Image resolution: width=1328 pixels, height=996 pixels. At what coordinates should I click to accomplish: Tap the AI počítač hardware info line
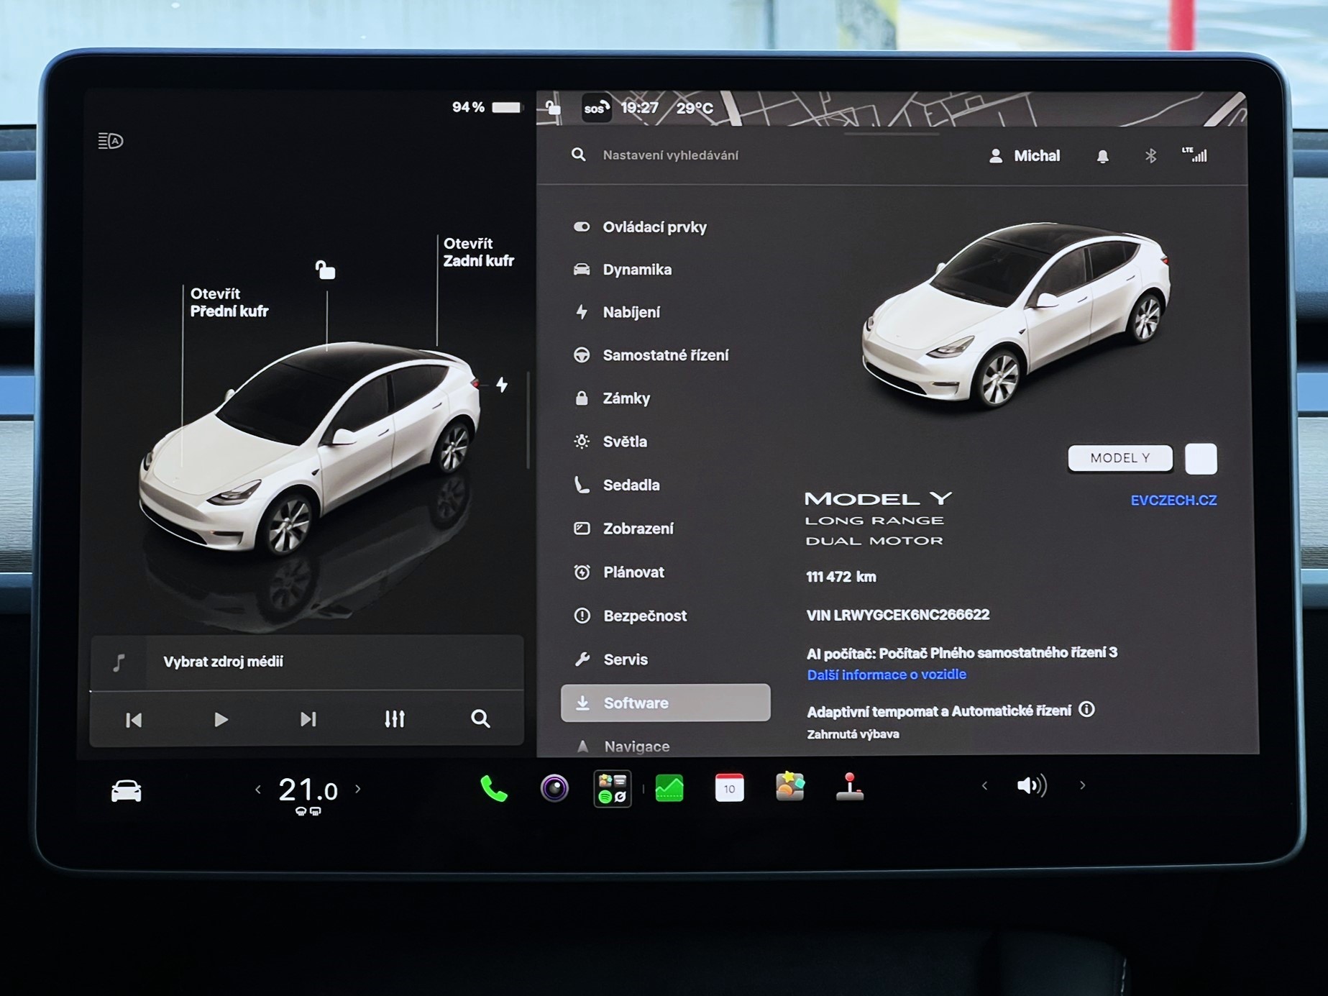[962, 653]
